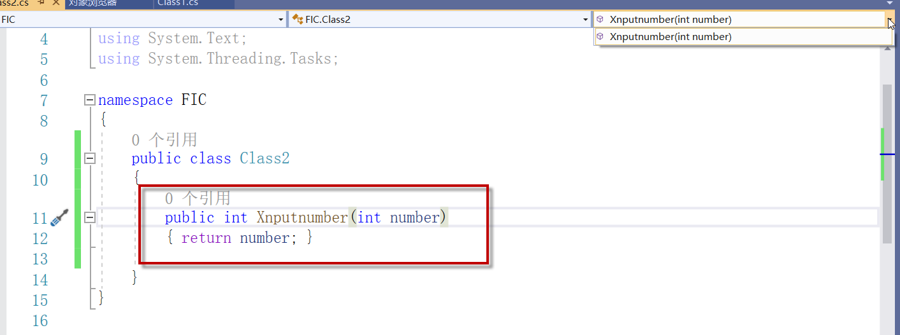Collapse the namespace FIC block
The image size is (900, 335).
(x=90, y=100)
